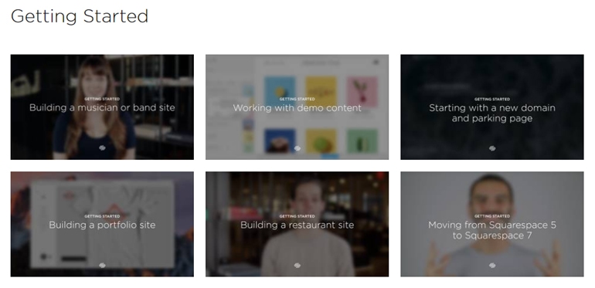Click the 'Getting Started' page heading
This screenshot has height=288, width=595.
(80, 17)
